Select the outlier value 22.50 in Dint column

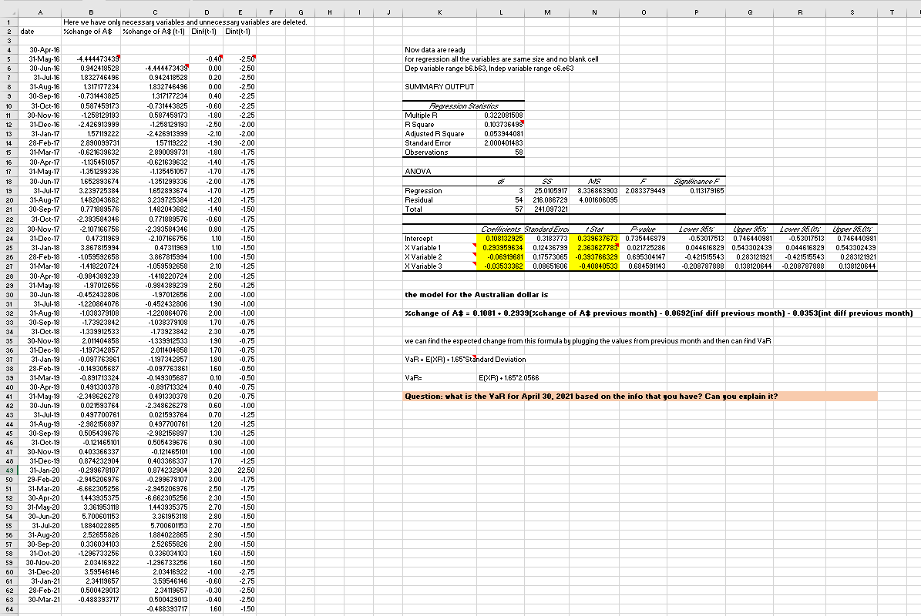240,470
